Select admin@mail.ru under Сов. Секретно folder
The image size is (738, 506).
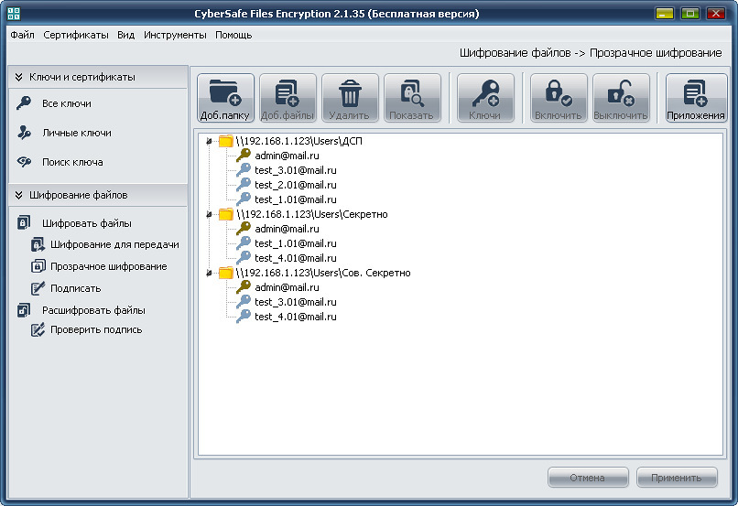pos(288,287)
